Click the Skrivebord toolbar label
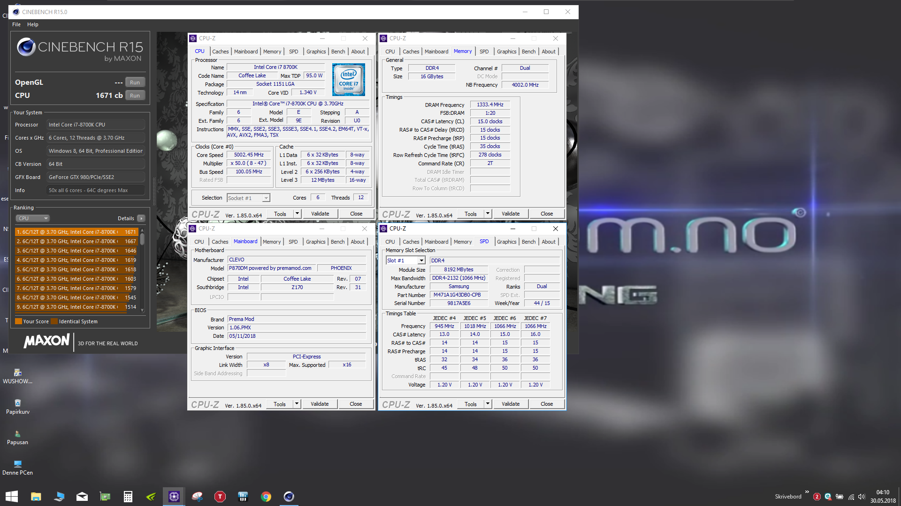The height and width of the screenshot is (506, 901). click(x=788, y=497)
